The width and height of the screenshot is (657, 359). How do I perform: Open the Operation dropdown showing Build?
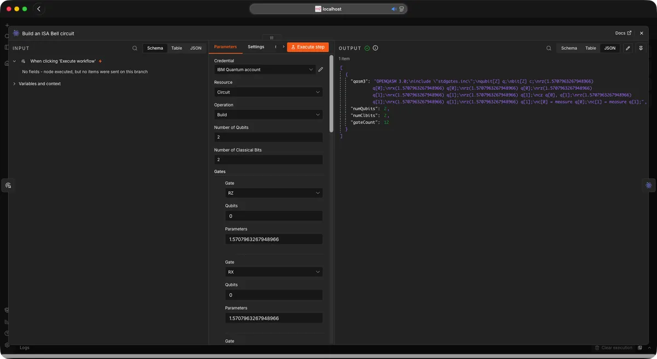point(268,114)
